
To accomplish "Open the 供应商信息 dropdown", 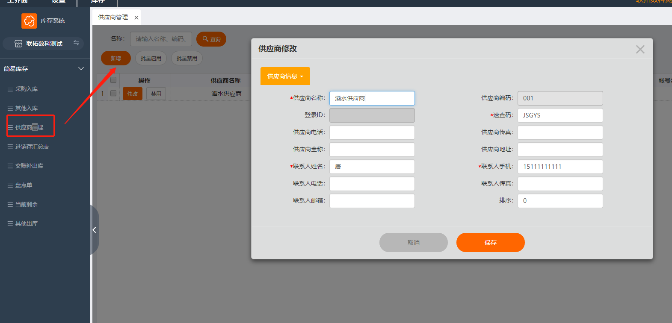I will 285,76.
